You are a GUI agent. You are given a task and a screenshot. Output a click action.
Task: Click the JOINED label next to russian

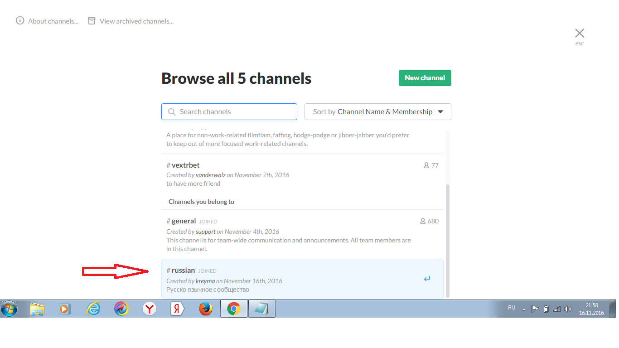point(208,271)
